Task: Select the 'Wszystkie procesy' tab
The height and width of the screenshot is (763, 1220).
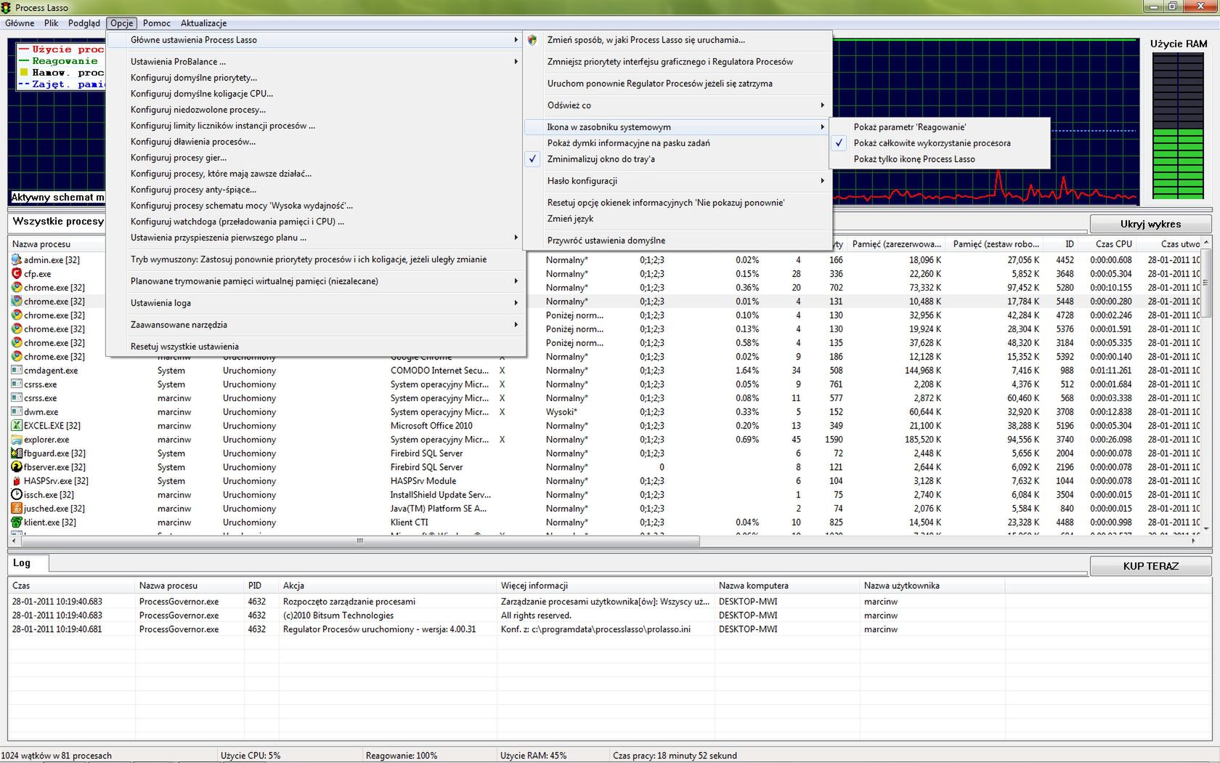Action: pyautogui.click(x=58, y=221)
